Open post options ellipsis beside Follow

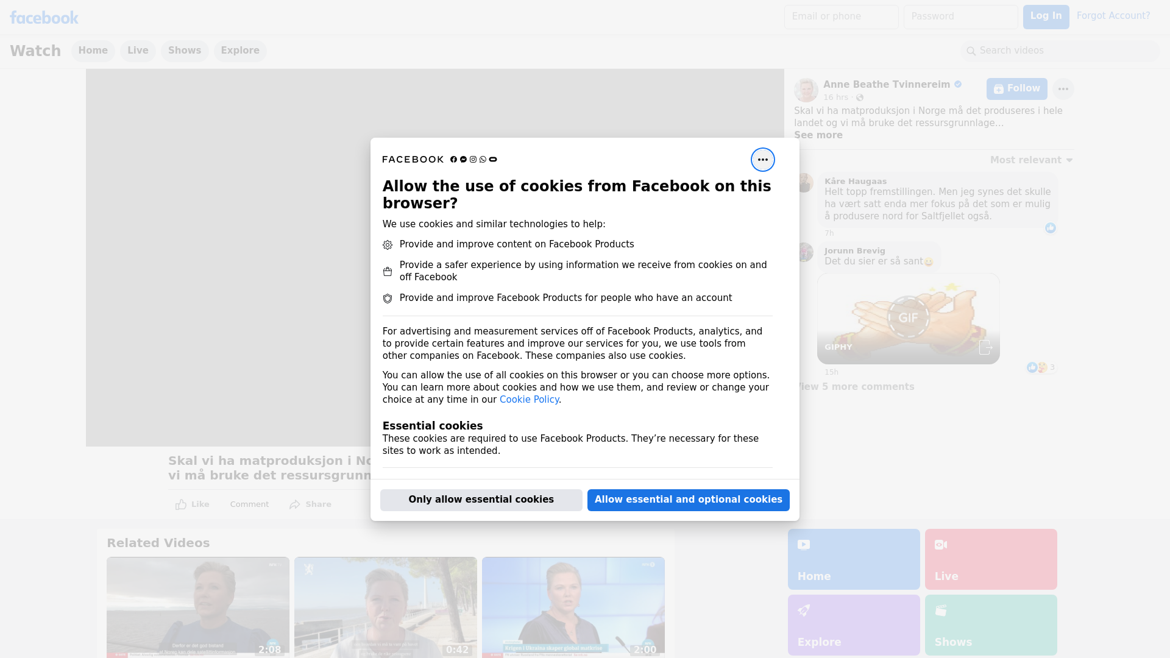[1063, 89]
